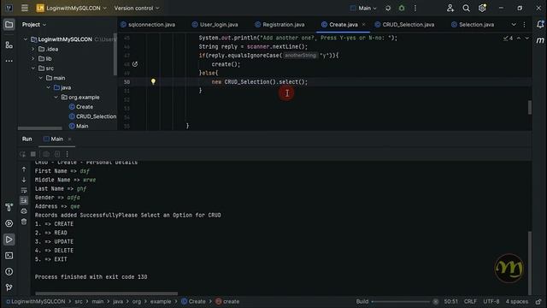Switch to CRUD_Selection.java tab

pyautogui.click(x=404, y=25)
